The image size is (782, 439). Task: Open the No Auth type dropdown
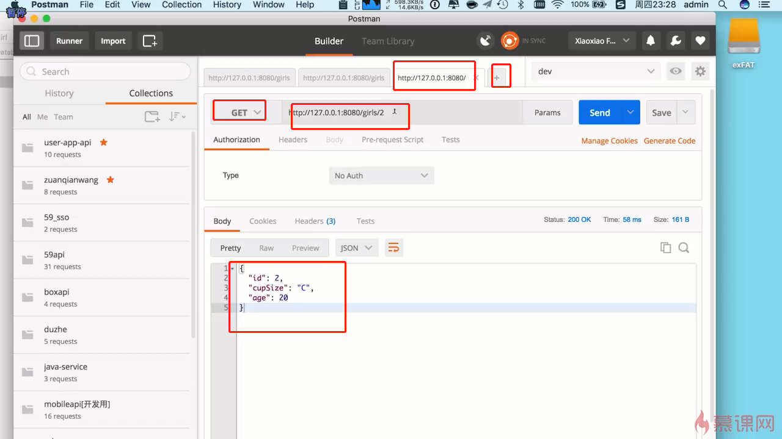point(381,176)
